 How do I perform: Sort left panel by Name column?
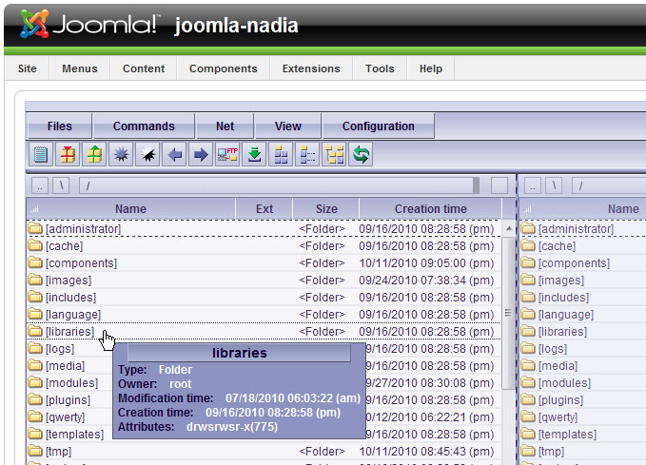(130, 209)
